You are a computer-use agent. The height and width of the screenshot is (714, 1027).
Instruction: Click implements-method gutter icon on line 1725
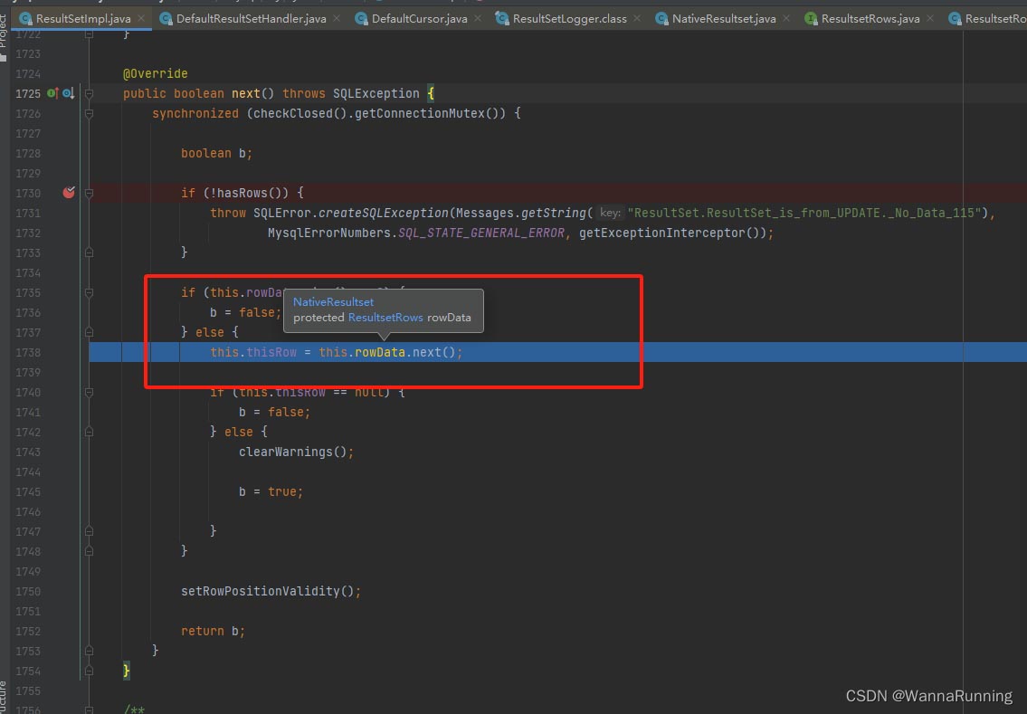point(52,93)
